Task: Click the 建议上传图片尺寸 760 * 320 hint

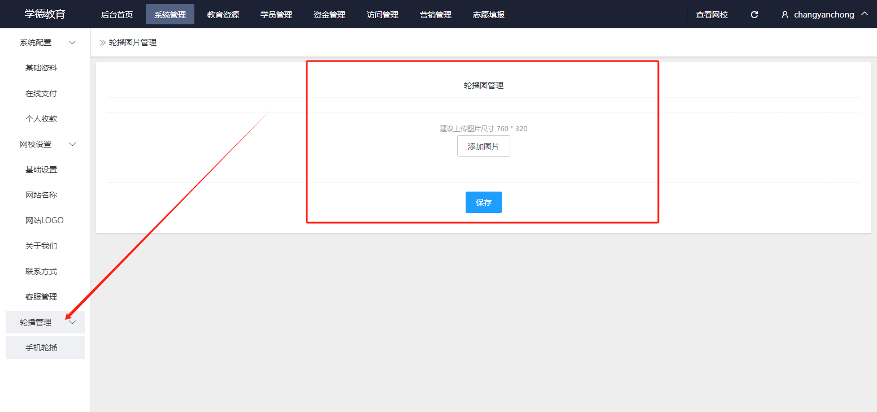Action: (484, 128)
